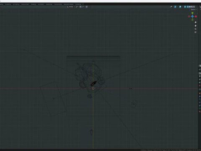
Task: Open the snapping options dropdown
Action: [x=83, y=7]
